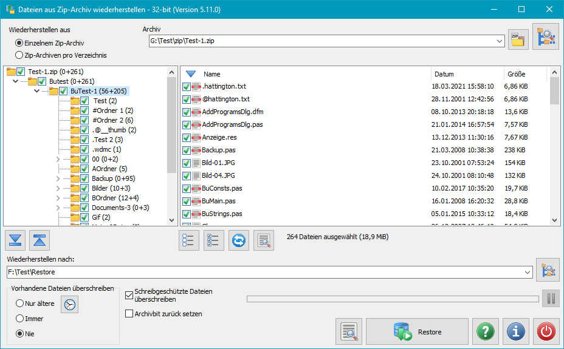Click the collapse all tree nodes icon

point(40,240)
